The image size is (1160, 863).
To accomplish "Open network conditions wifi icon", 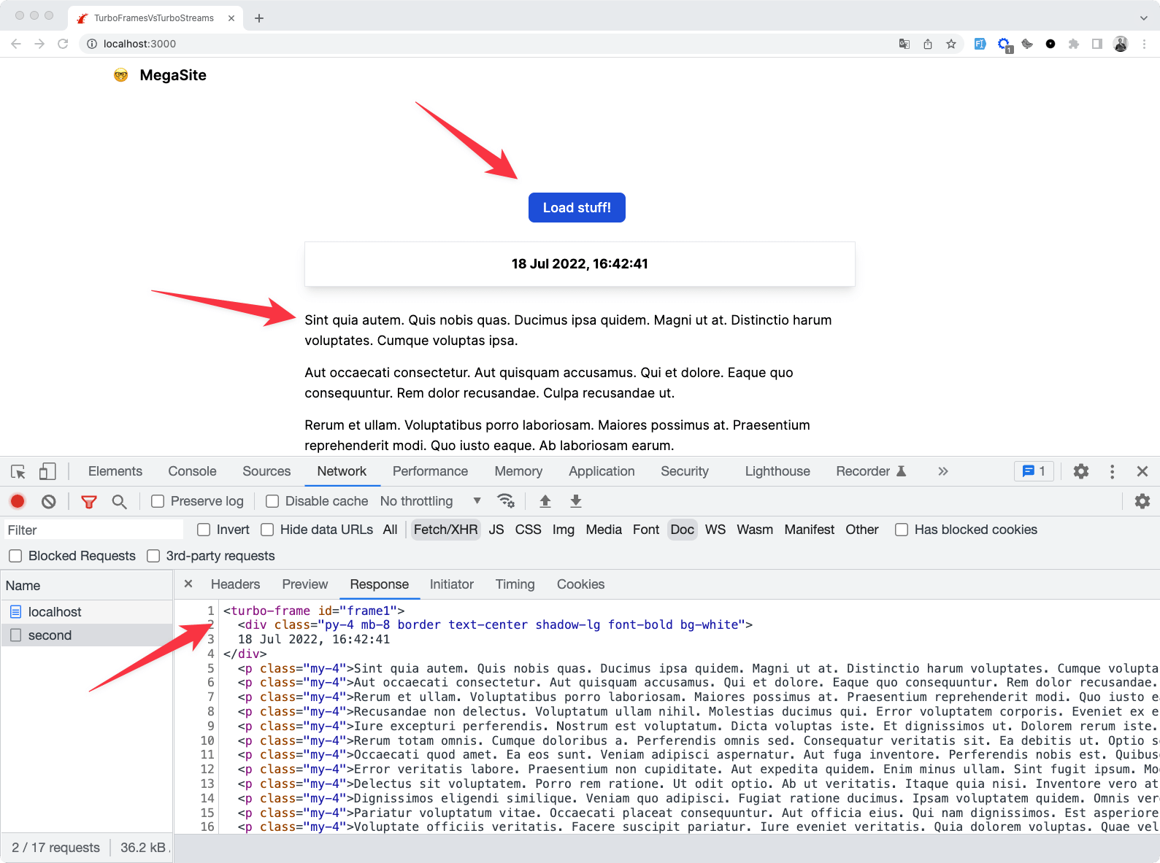I will [506, 501].
